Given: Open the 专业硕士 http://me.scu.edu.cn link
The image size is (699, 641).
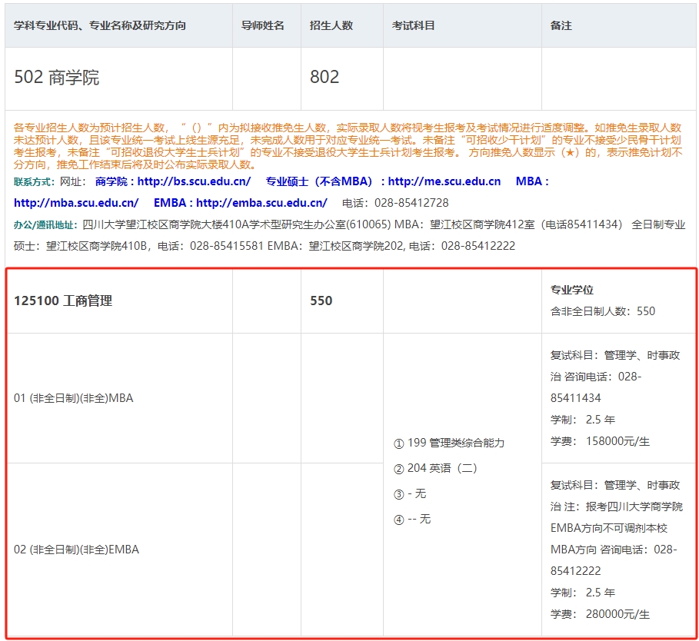Looking at the screenshot, I should [384, 181].
